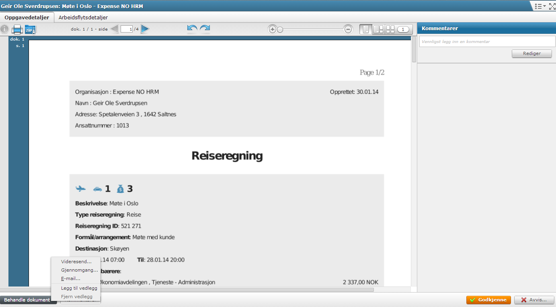
Task: Click the Page 1/2 label
Action: [372, 73]
